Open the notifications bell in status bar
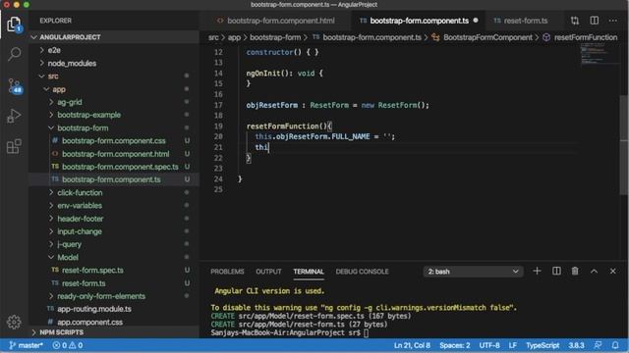This screenshot has width=629, height=353. point(615,345)
